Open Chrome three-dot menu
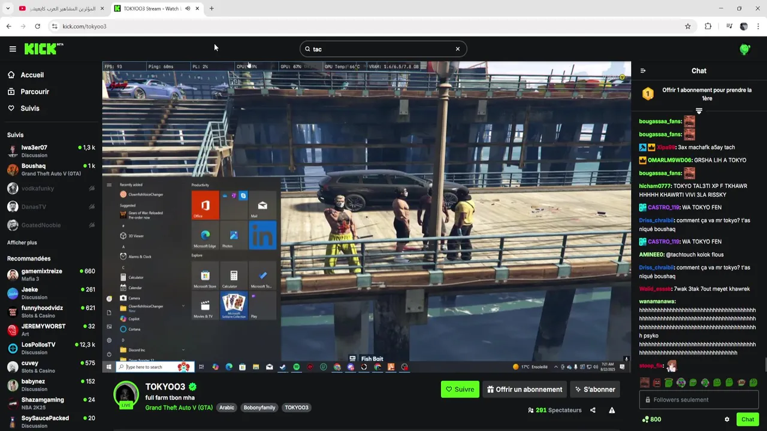 click(759, 26)
